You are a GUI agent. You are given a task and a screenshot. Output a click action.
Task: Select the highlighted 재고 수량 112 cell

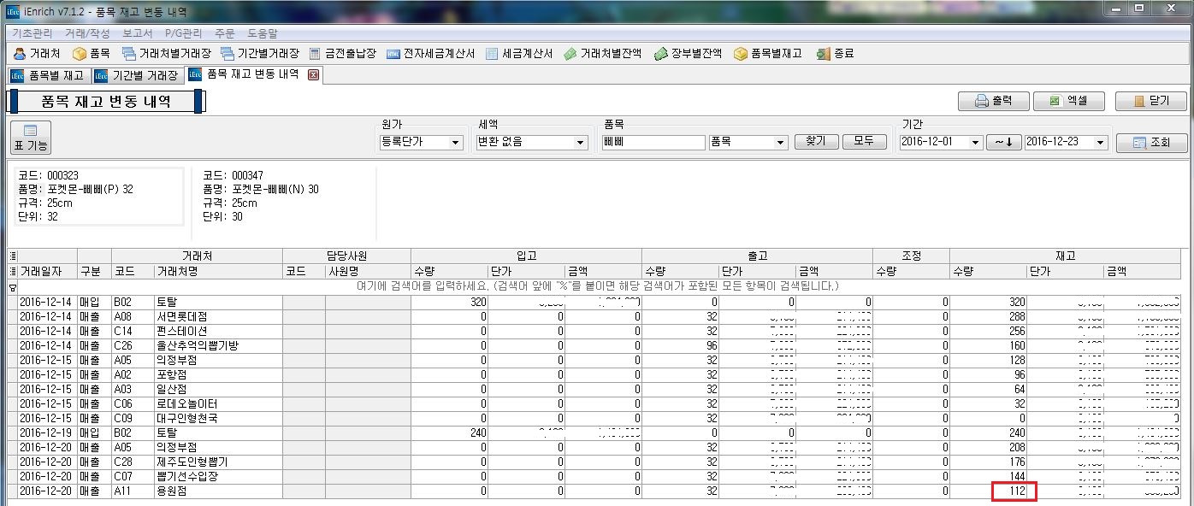tap(1013, 491)
